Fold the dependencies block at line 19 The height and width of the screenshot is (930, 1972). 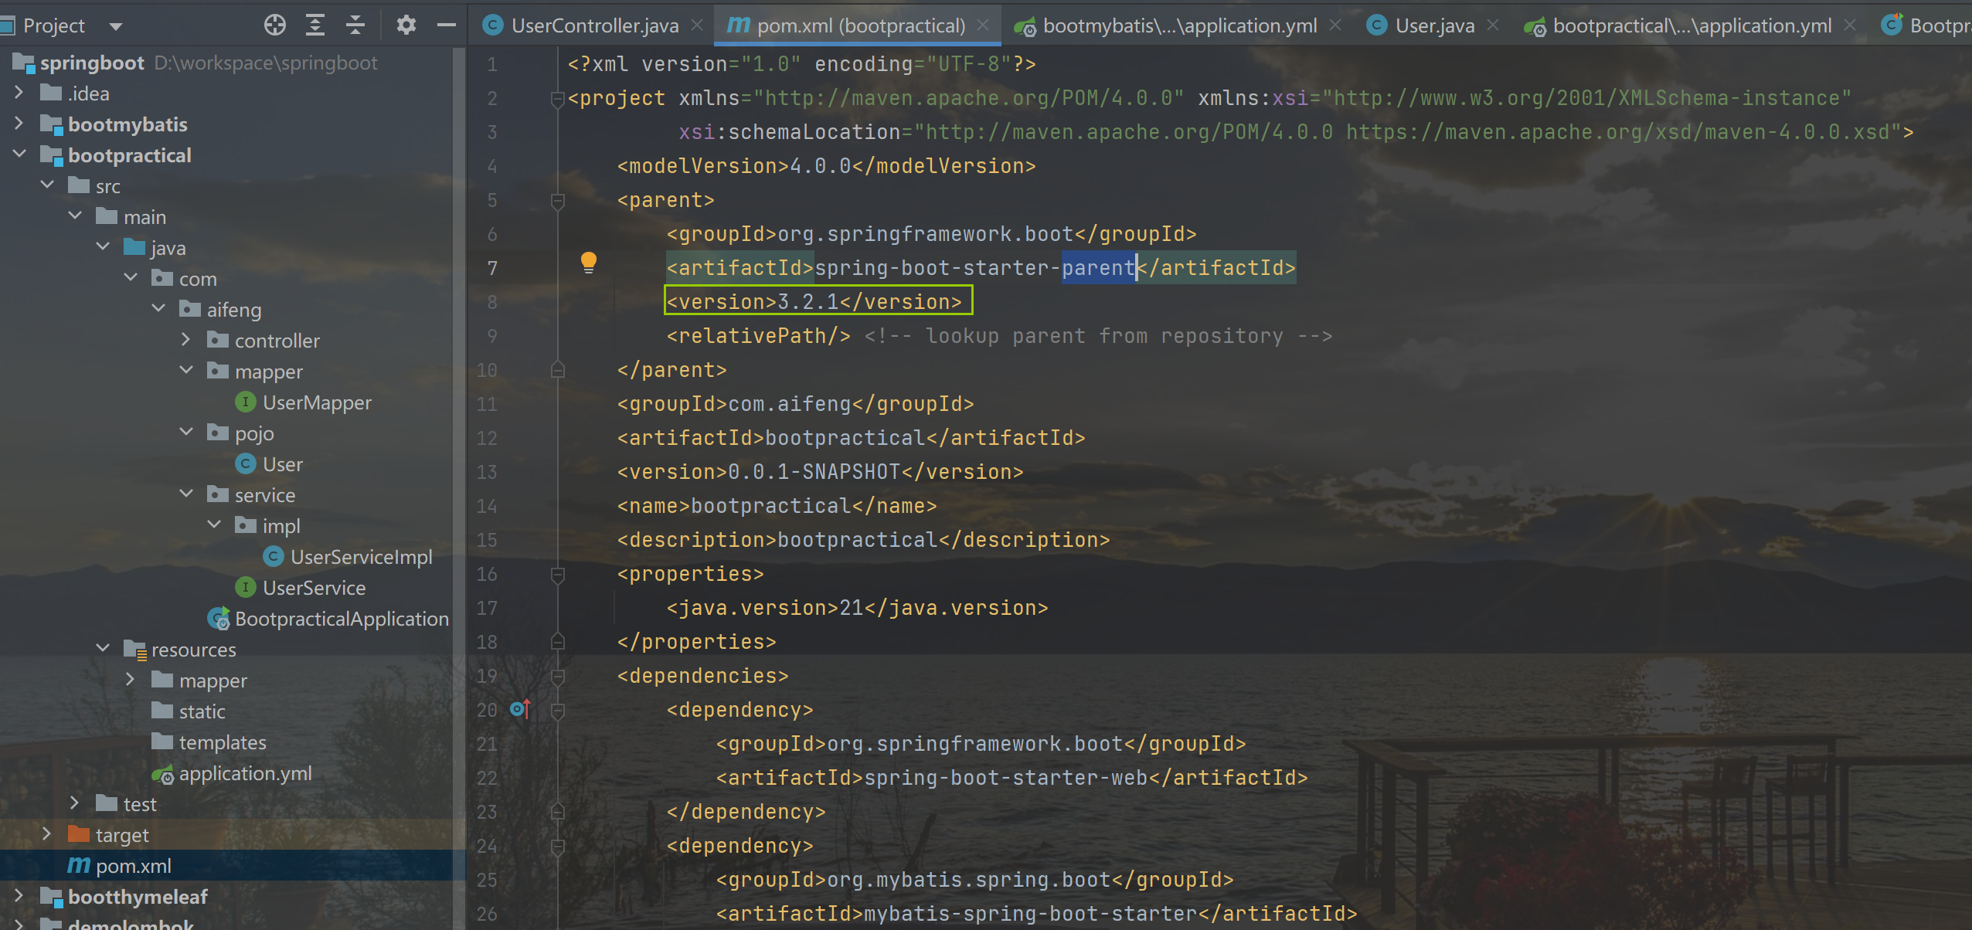click(x=557, y=676)
